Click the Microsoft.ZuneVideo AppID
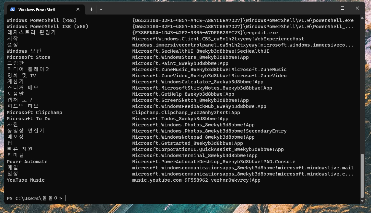 (x=209, y=76)
